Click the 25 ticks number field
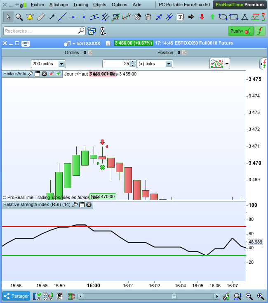The width and height of the screenshot is (268, 303). [116, 64]
